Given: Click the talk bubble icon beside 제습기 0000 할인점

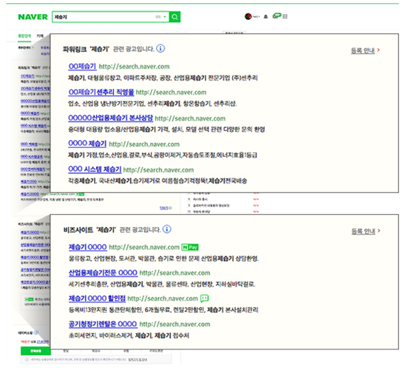Looking at the screenshot, I should 205,298.
